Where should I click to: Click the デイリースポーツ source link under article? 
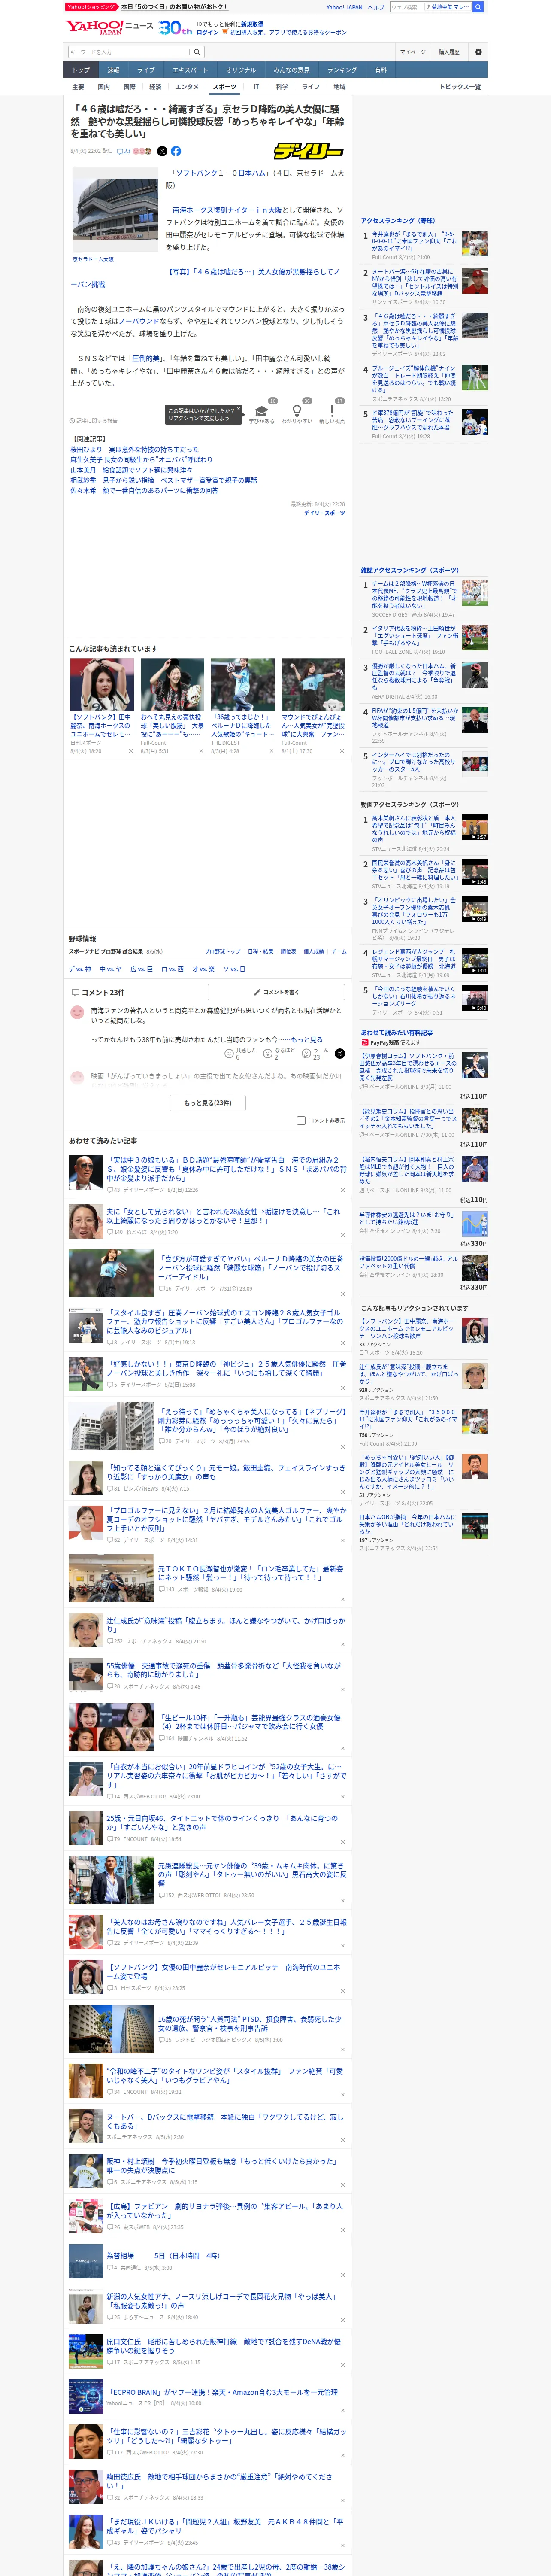324,513
